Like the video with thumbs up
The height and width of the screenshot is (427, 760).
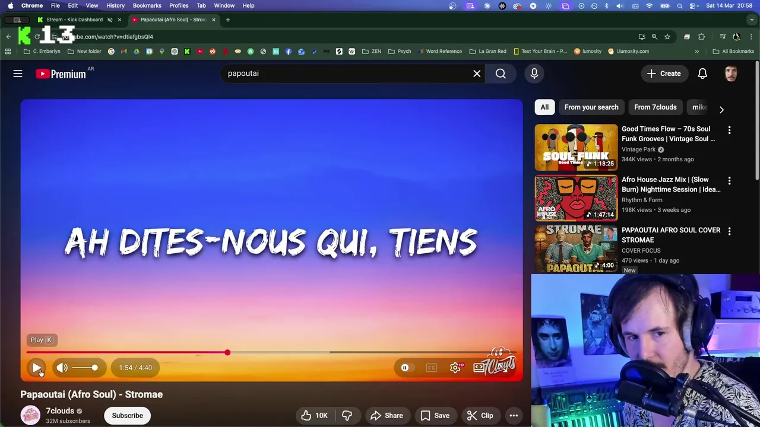point(315,415)
